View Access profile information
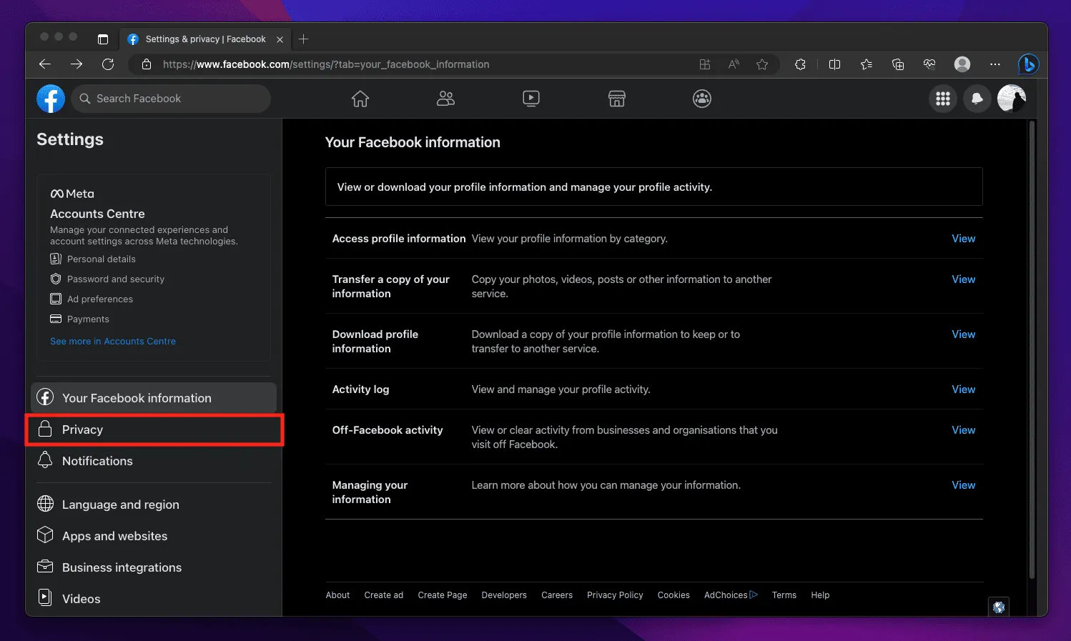 click(x=963, y=239)
